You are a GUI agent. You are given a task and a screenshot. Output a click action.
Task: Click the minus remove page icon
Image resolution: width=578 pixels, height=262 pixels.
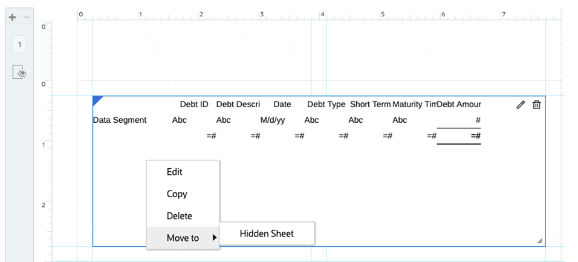[27, 18]
